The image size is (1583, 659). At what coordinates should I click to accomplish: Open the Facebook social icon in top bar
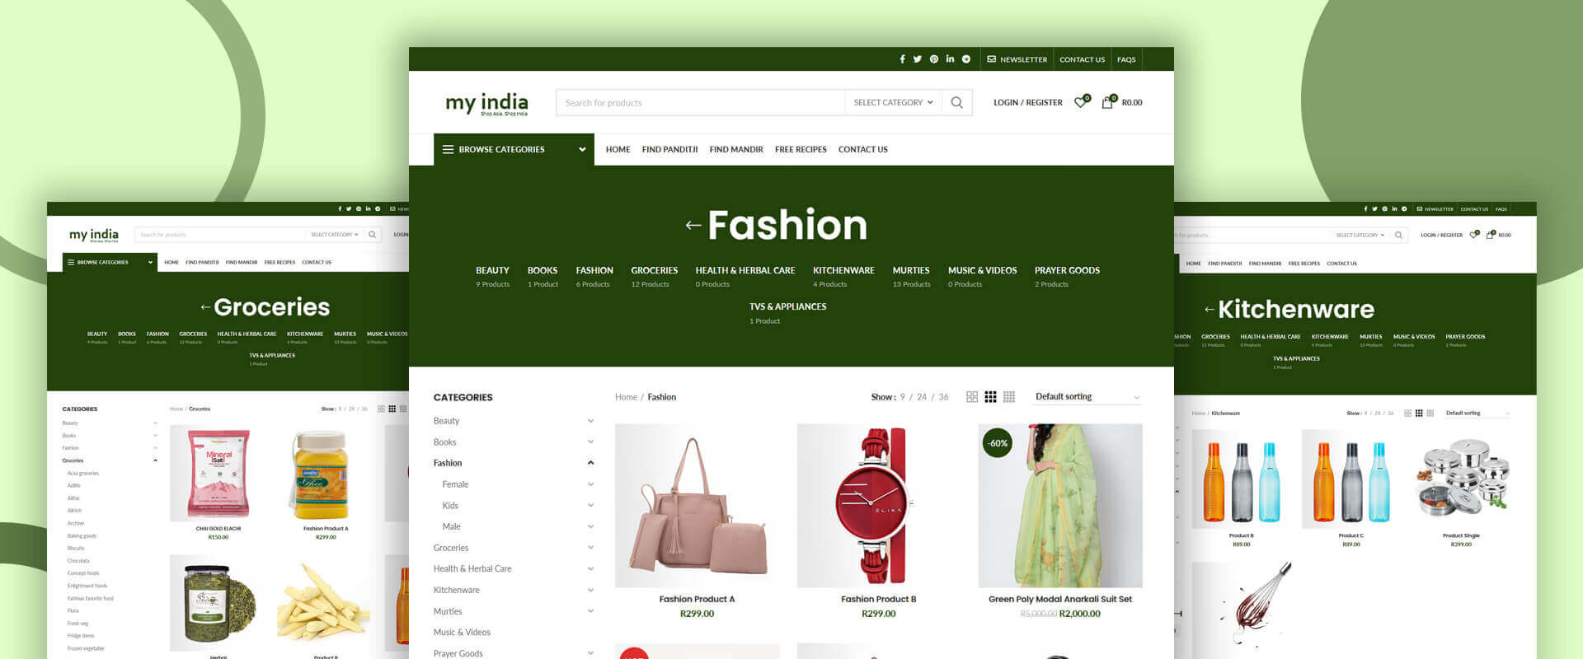tap(902, 59)
